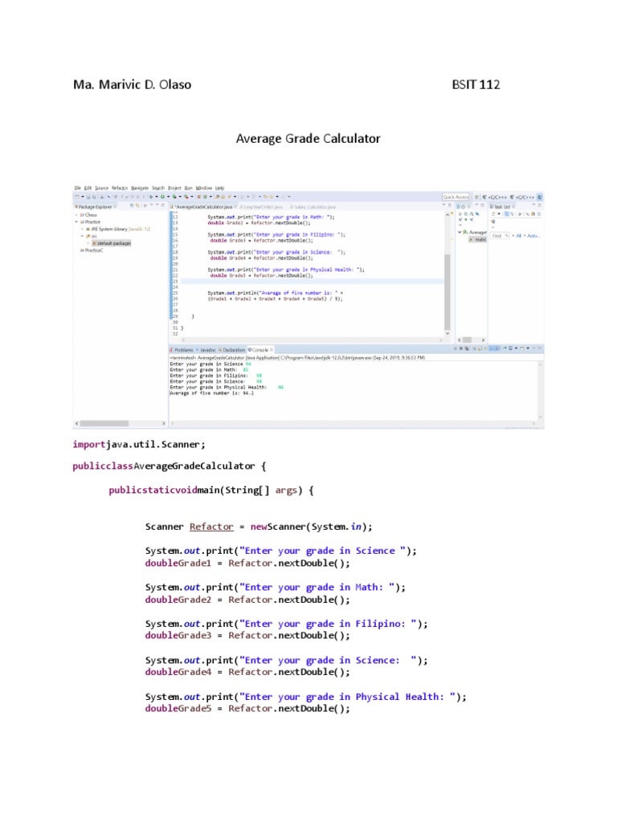Click the editor vertical scrollbar thumb
This screenshot has height=822, width=617.
(447, 291)
